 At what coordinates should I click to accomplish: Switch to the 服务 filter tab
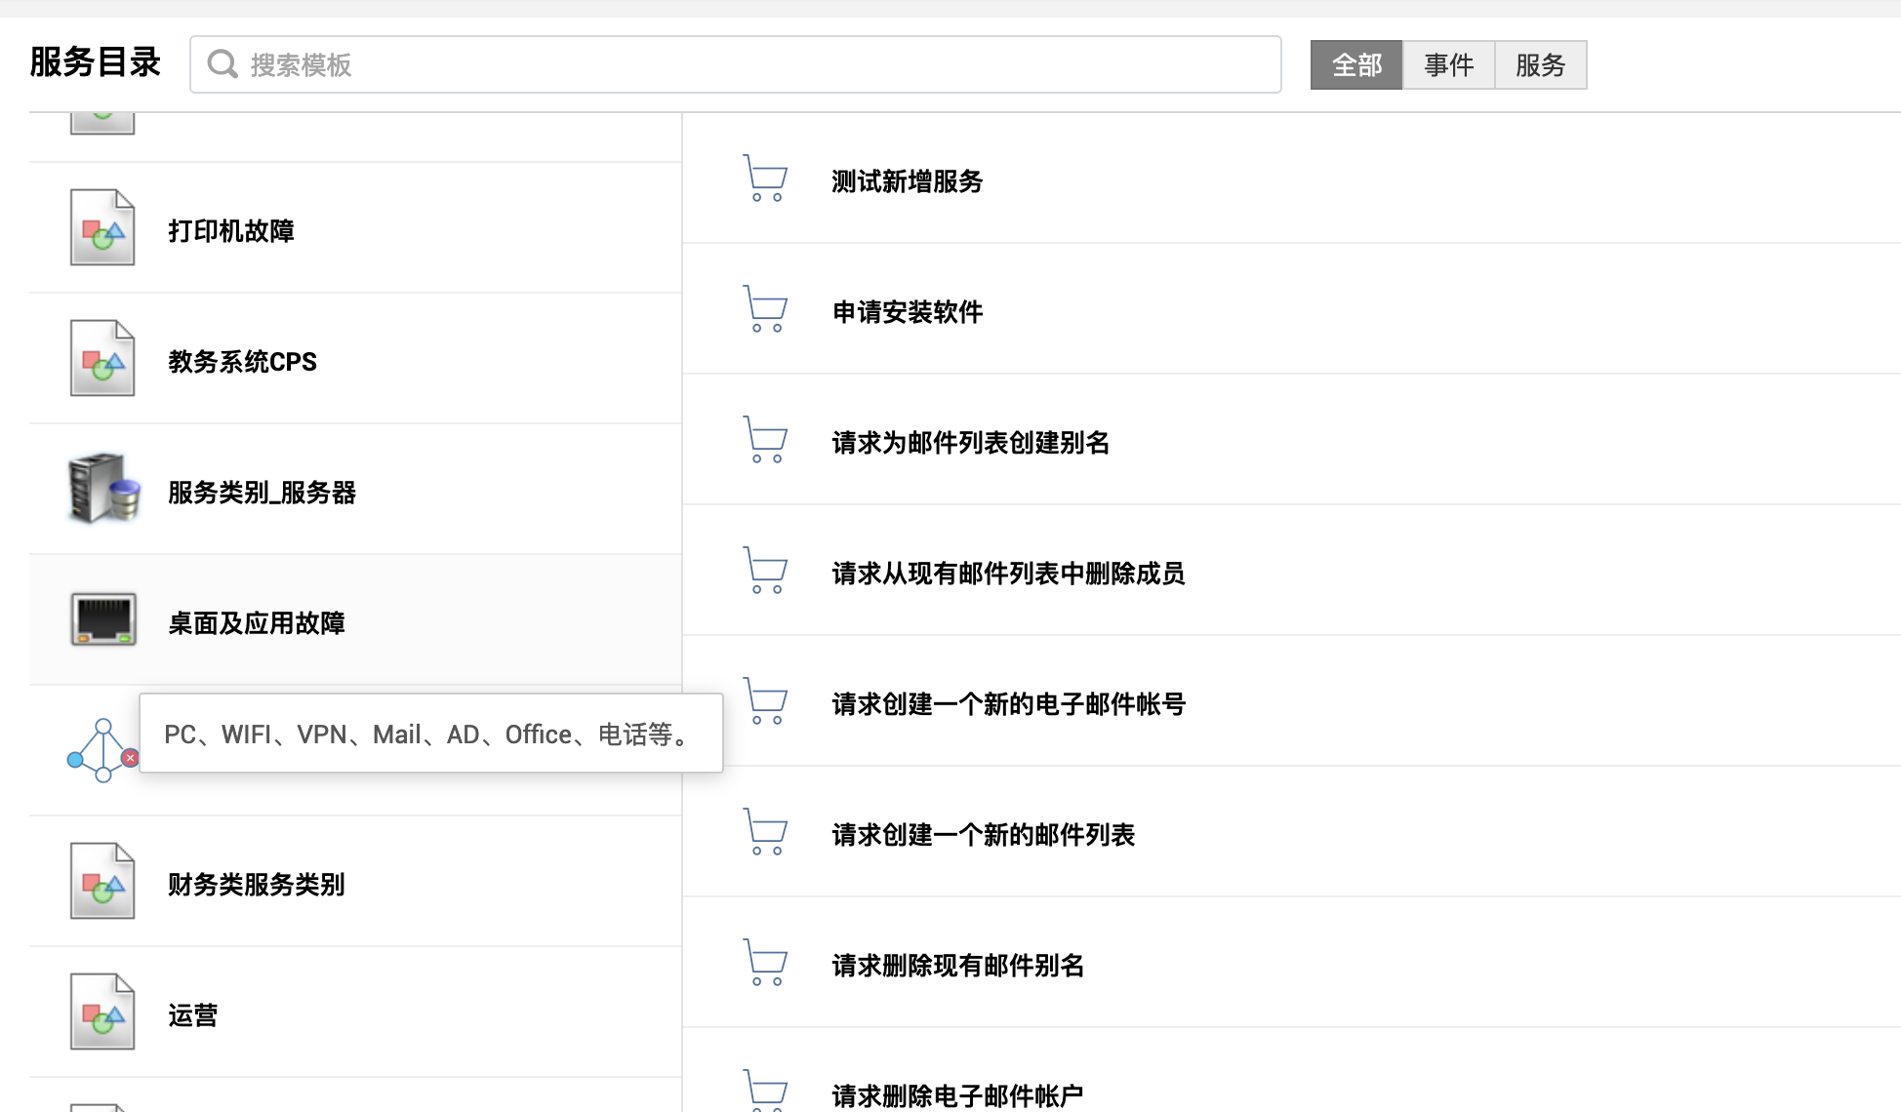[1540, 65]
